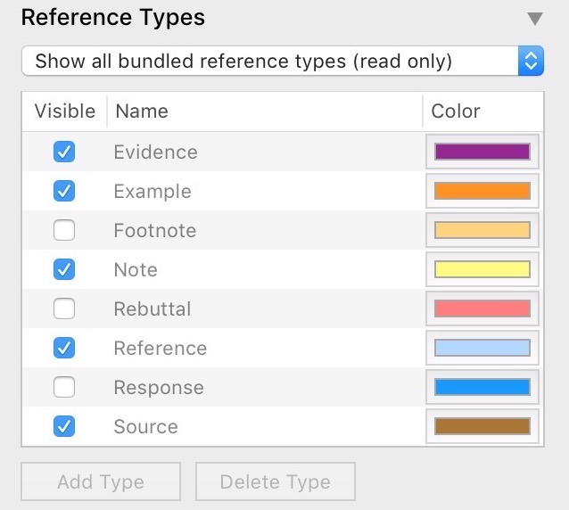The image size is (569, 510).
Task: Click the Add Type button
Action: coord(101,482)
